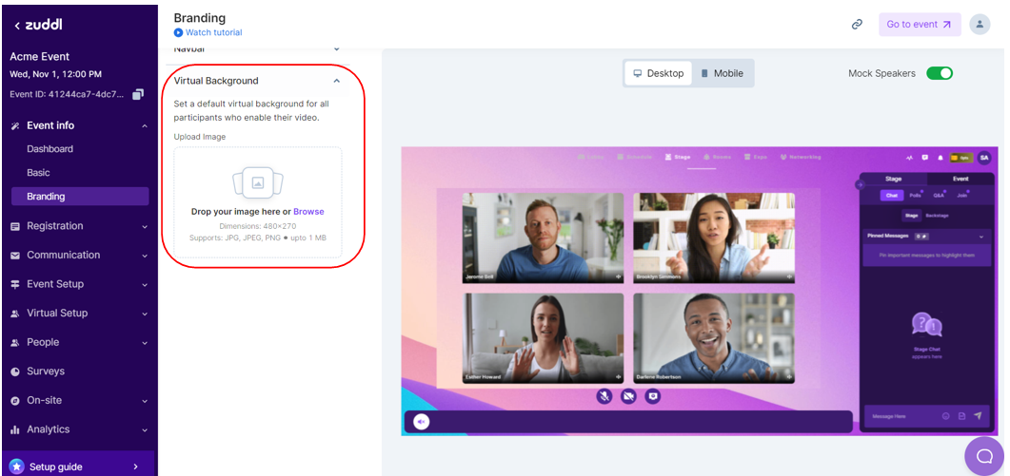
Task: Click the expand icon on Jerome Bell tile
Action: pyautogui.click(x=619, y=277)
